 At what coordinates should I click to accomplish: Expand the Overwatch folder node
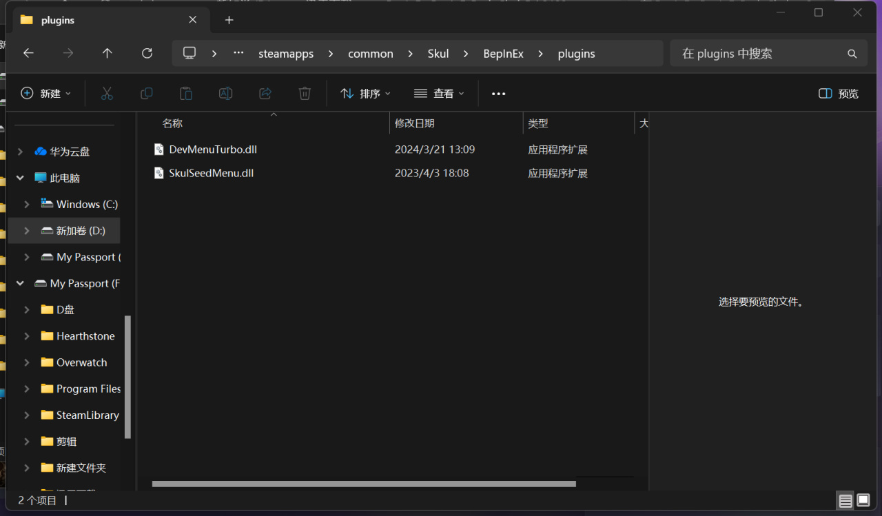pyautogui.click(x=27, y=362)
